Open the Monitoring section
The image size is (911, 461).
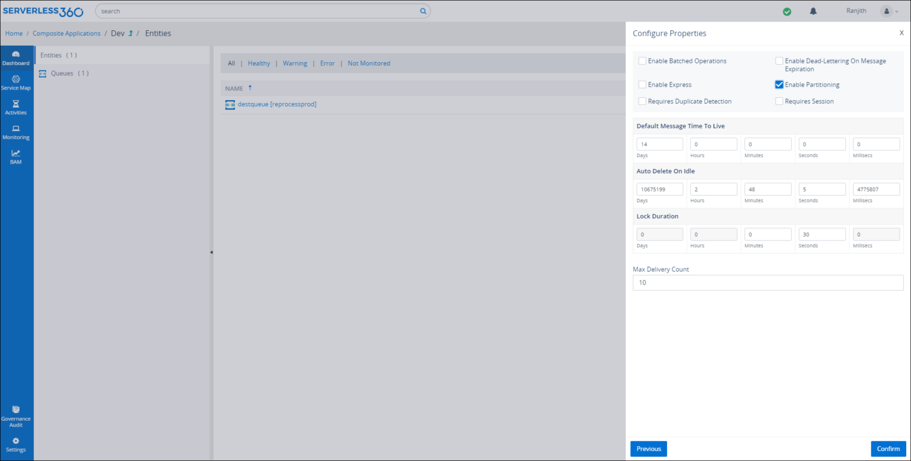click(x=16, y=132)
